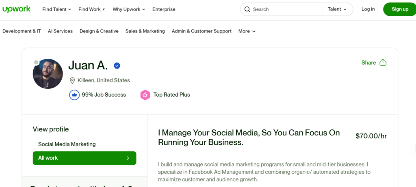Open the Find Work menu
This screenshot has width=416, height=187.
click(x=91, y=9)
